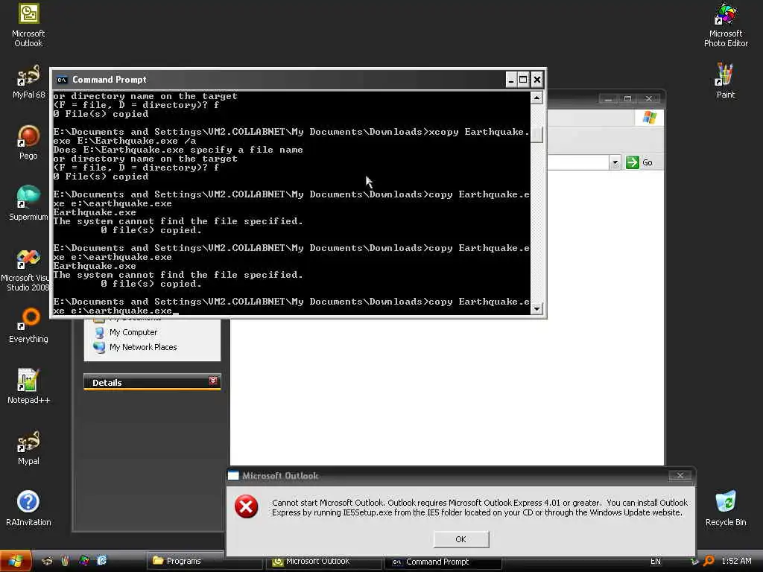Click the orange search tray icon

(x=709, y=561)
